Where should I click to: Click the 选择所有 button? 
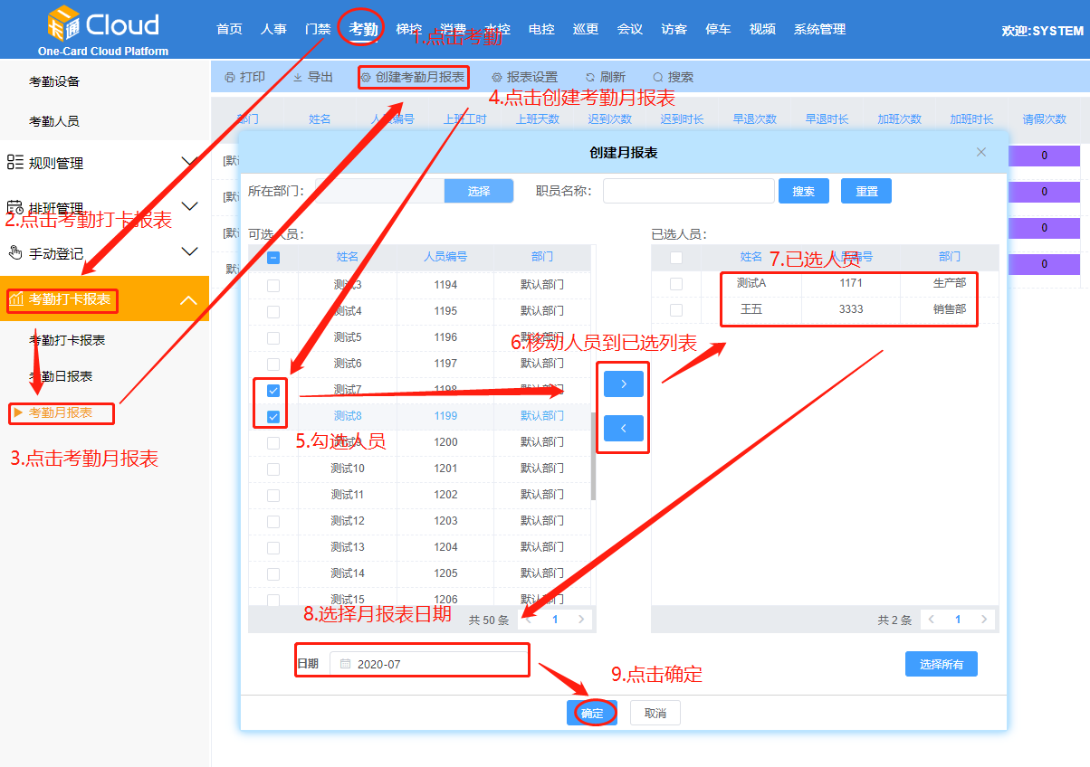click(941, 664)
